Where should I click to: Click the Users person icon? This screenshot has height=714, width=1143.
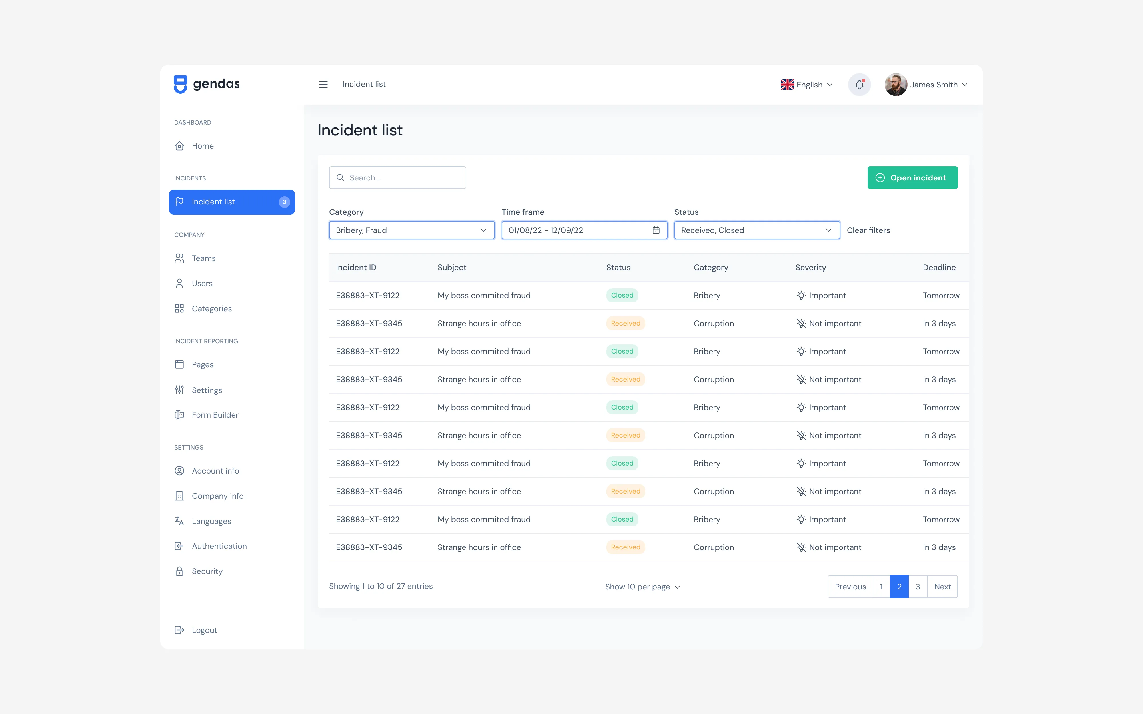tap(179, 283)
